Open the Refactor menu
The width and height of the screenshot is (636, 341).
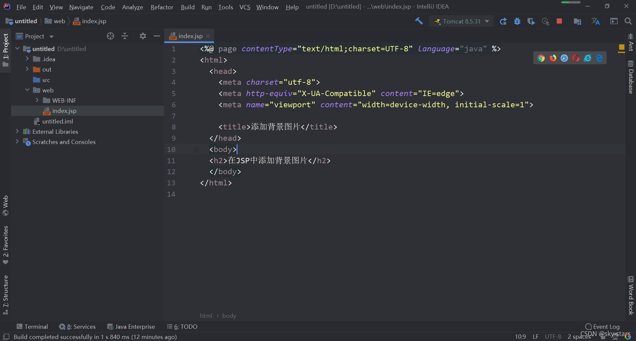162,7
